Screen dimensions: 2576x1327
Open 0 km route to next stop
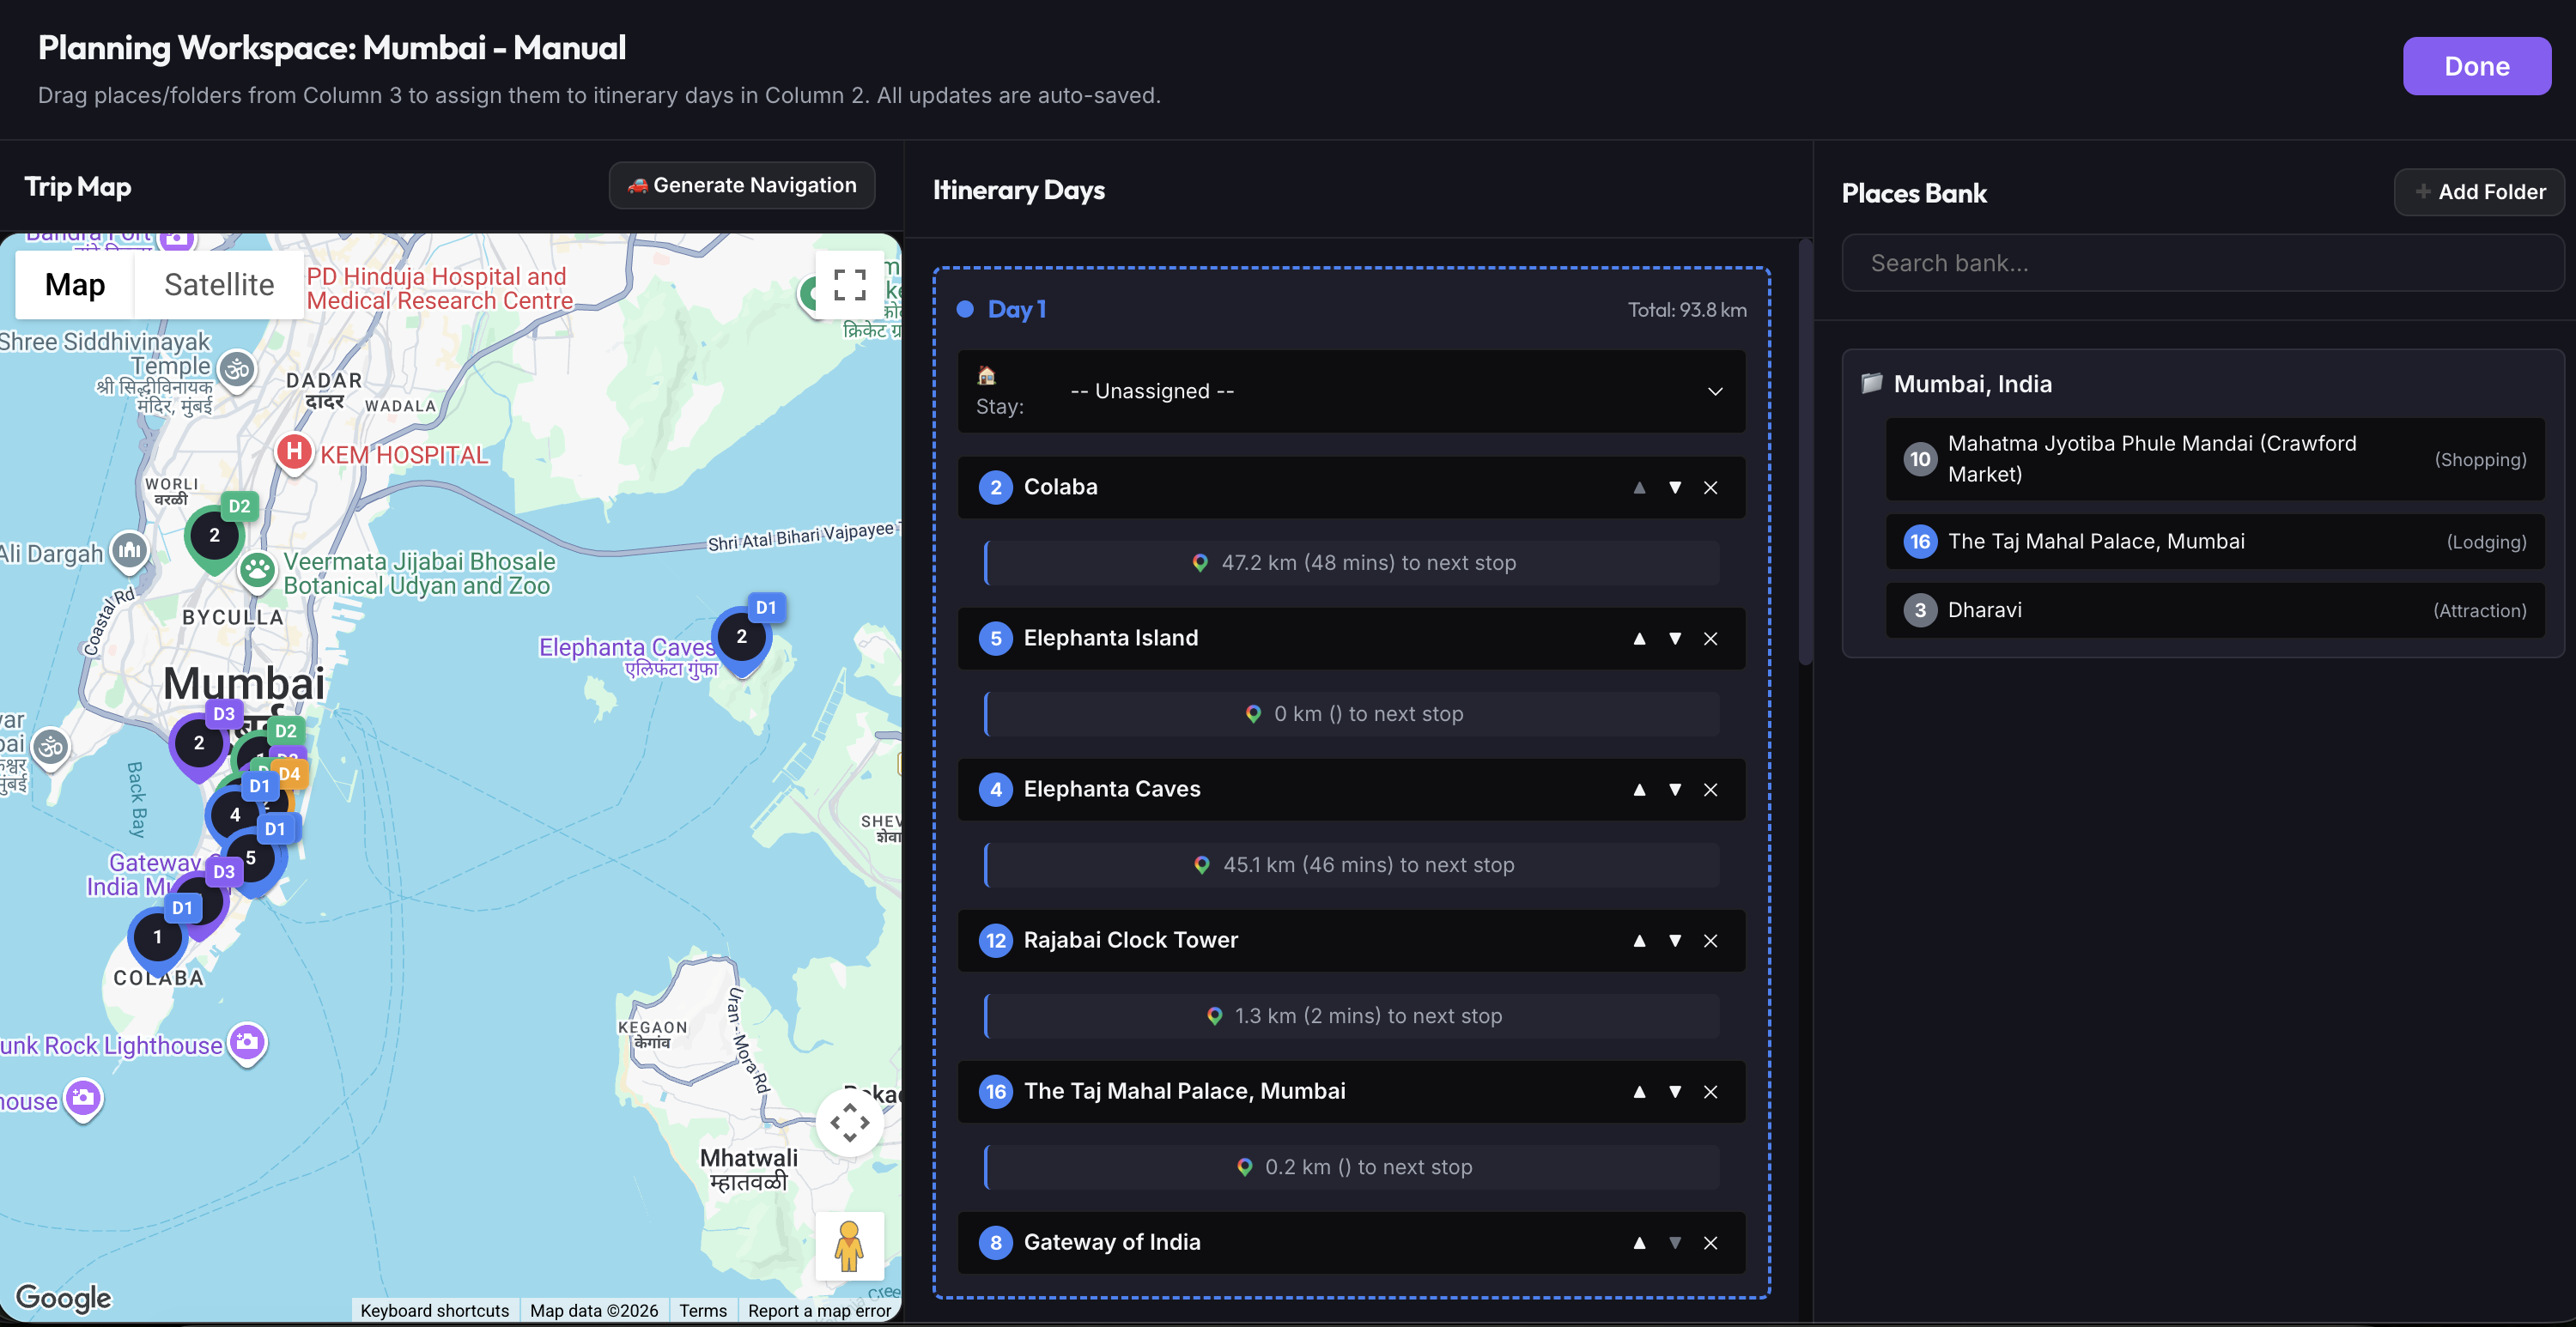pos(1352,714)
